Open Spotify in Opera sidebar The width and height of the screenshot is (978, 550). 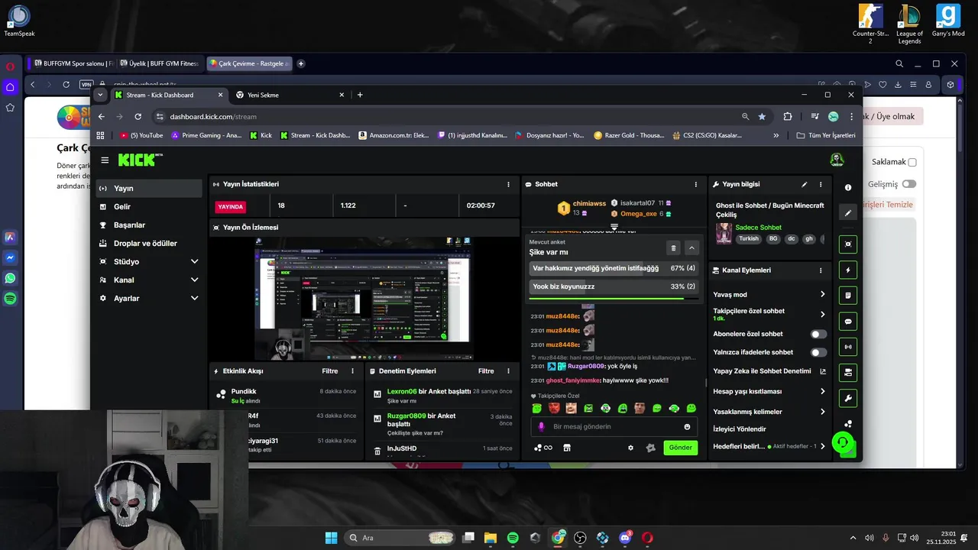pos(10,299)
